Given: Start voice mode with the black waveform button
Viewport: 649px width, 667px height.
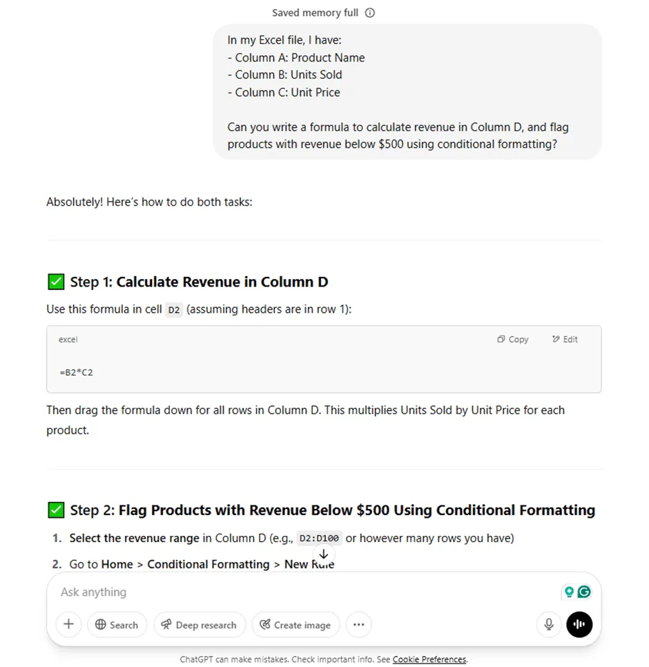Looking at the screenshot, I should click(579, 624).
